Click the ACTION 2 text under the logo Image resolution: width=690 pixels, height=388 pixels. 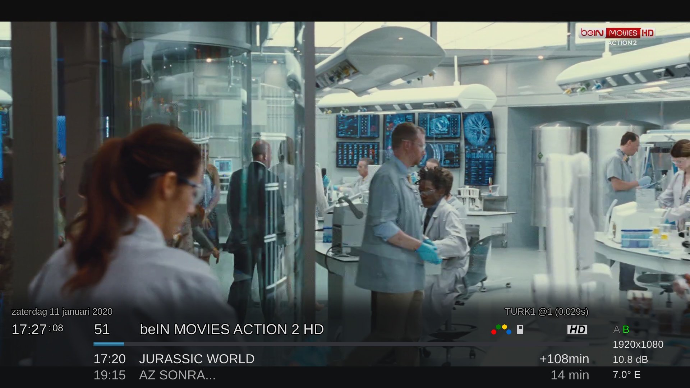pos(622,43)
